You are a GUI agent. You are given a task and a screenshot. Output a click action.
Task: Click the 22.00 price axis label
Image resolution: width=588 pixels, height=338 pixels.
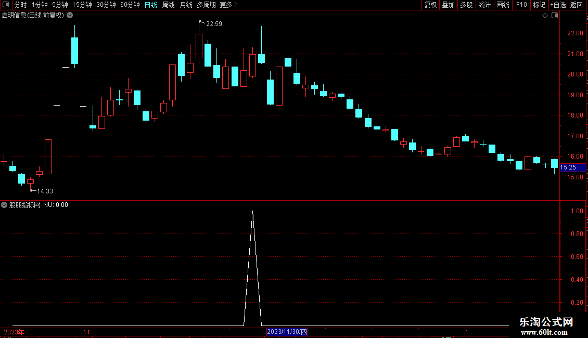(575, 33)
